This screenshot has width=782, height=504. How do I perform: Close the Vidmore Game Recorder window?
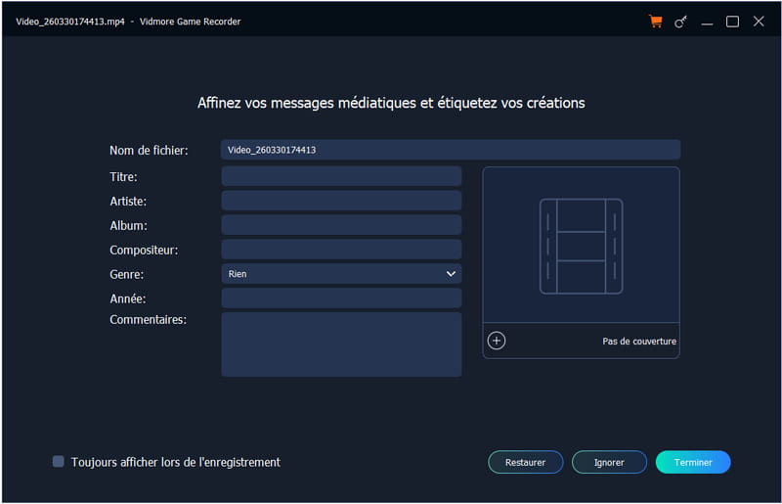[759, 22]
